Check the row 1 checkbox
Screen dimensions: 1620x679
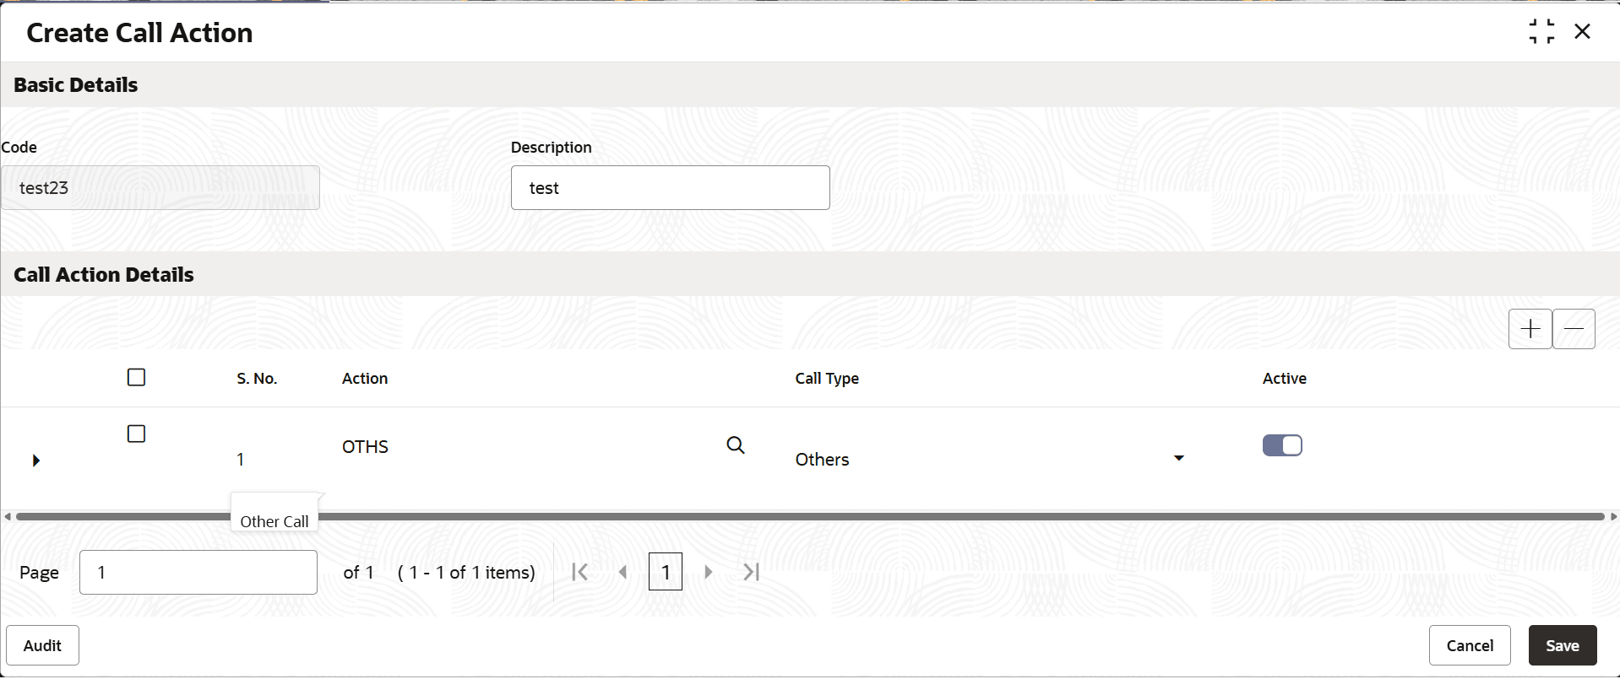136,434
